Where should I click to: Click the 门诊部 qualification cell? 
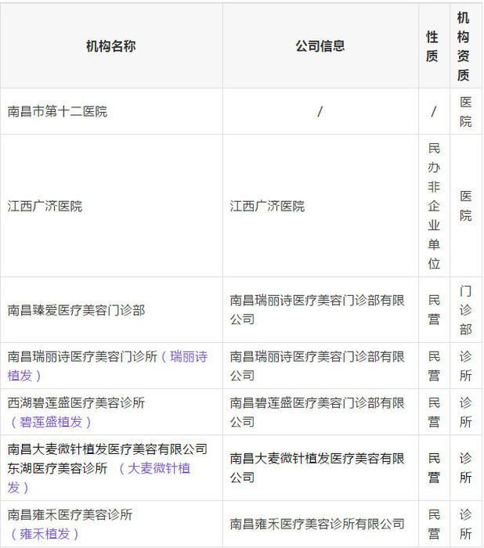(x=465, y=310)
